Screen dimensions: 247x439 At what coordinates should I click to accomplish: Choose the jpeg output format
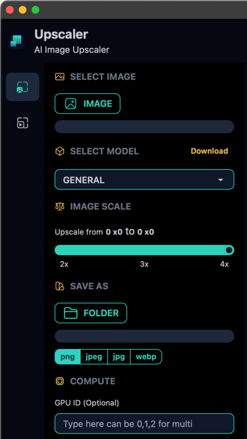(x=94, y=357)
